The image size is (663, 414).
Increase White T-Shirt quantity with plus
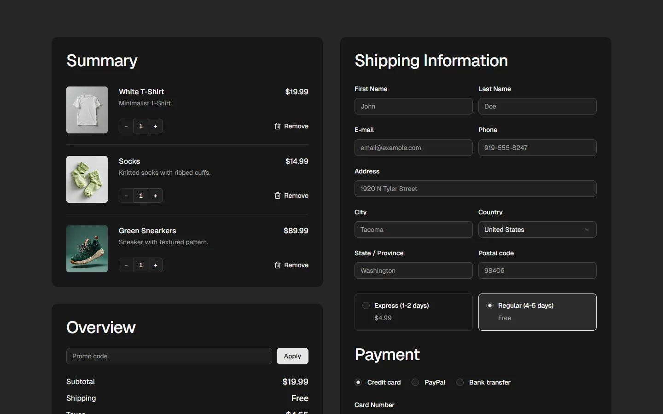point(155,126)
